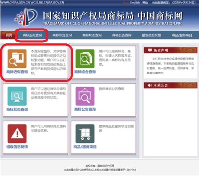Click the 本站公告 panel header
This screenshot has height=176, width=199.
pyautogui.click(x=170, y=85)
